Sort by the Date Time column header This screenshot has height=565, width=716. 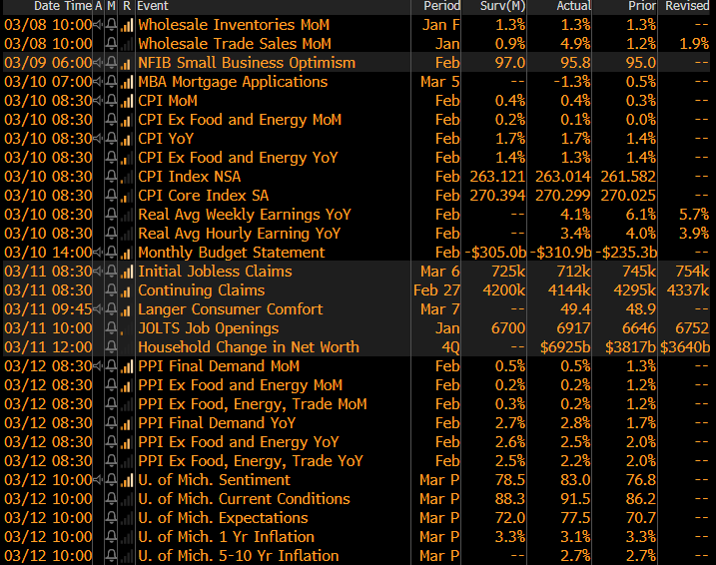point(62,6)
